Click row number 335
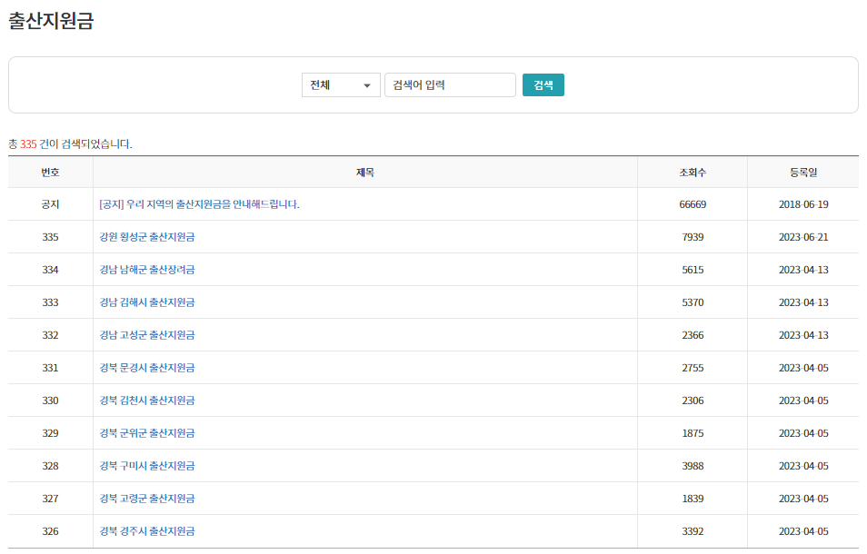This screenshot has height=554, width=867. 50,237
